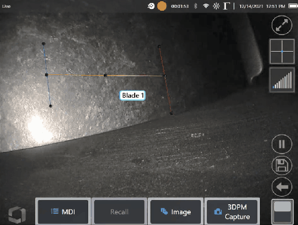This screenshot has width=298, height=225.
Task: Tap the Bluetooth status icon
Action: (x=195, y=6)
